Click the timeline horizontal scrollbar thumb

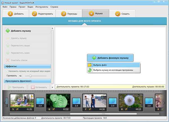[103, 114]
